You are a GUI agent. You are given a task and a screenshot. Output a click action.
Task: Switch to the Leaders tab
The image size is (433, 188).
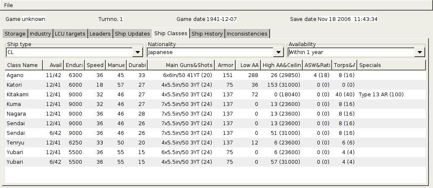tap(100, 33)
